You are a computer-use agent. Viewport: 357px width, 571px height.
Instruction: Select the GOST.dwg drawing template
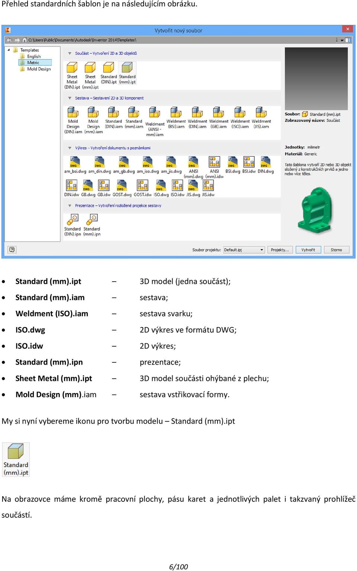coord(122,188)
